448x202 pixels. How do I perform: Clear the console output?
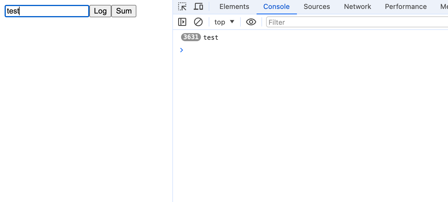(198, 22)
